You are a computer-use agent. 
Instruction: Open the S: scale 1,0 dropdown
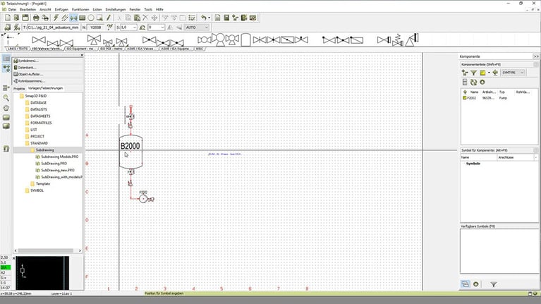click(x=128, y=28)
